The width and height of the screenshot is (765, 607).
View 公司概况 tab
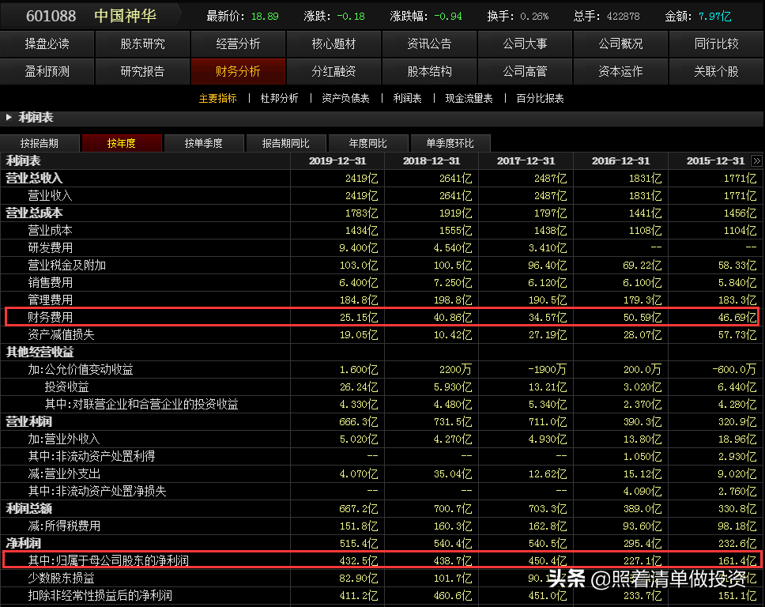click(620, 44)
